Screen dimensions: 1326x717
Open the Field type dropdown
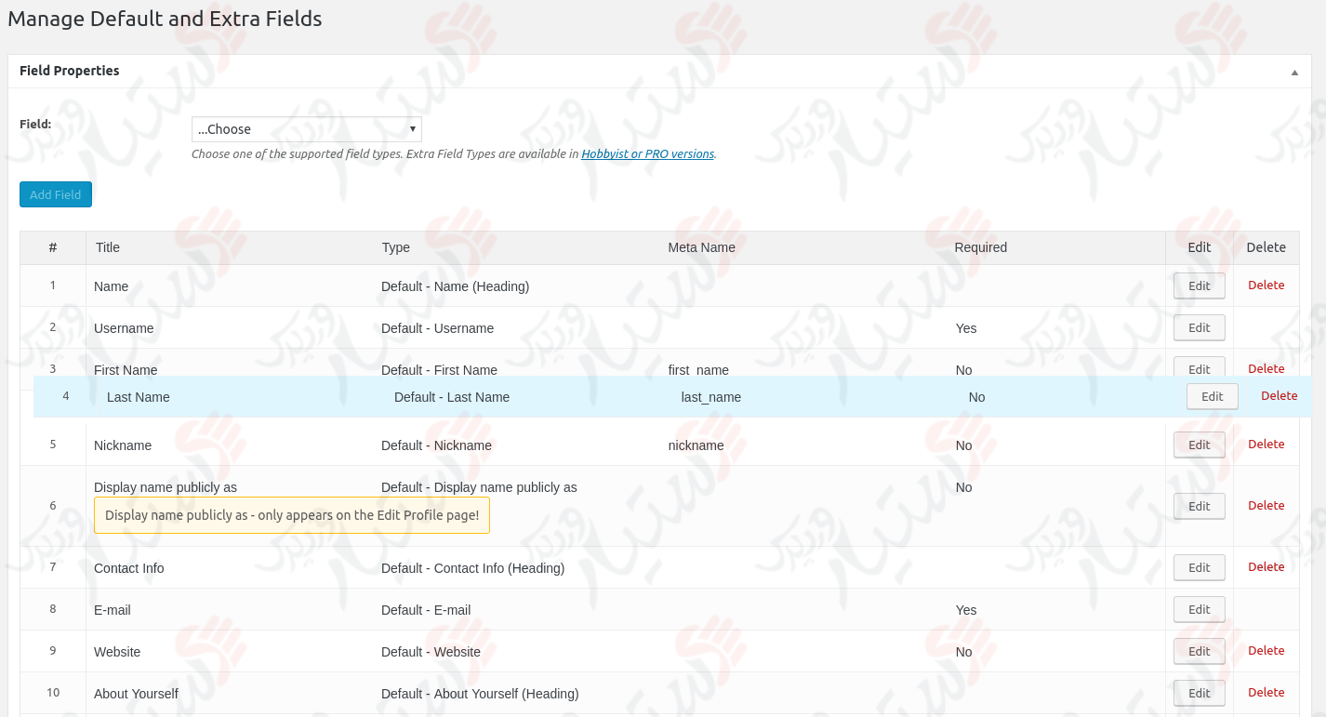pyautogui.click(x=307, y=128)
